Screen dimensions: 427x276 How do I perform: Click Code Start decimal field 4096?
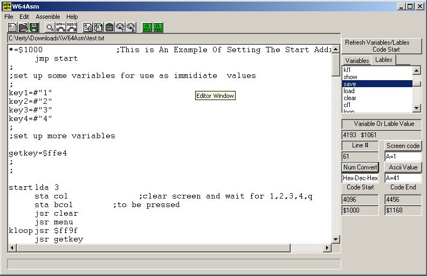[x=360, y=200]
